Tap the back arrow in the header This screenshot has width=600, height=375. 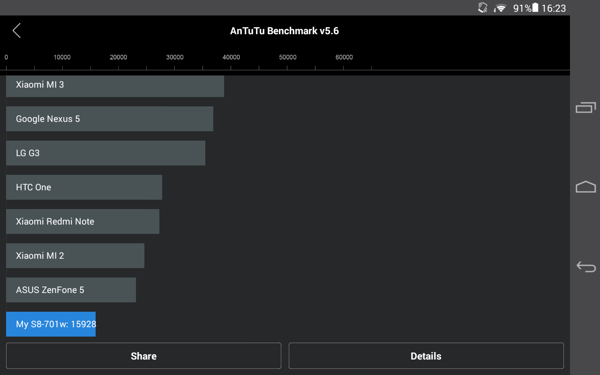pos(16,31)
